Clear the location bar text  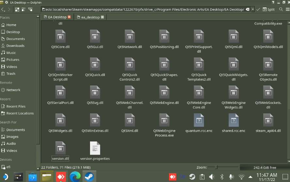click(x=248, y=9)
